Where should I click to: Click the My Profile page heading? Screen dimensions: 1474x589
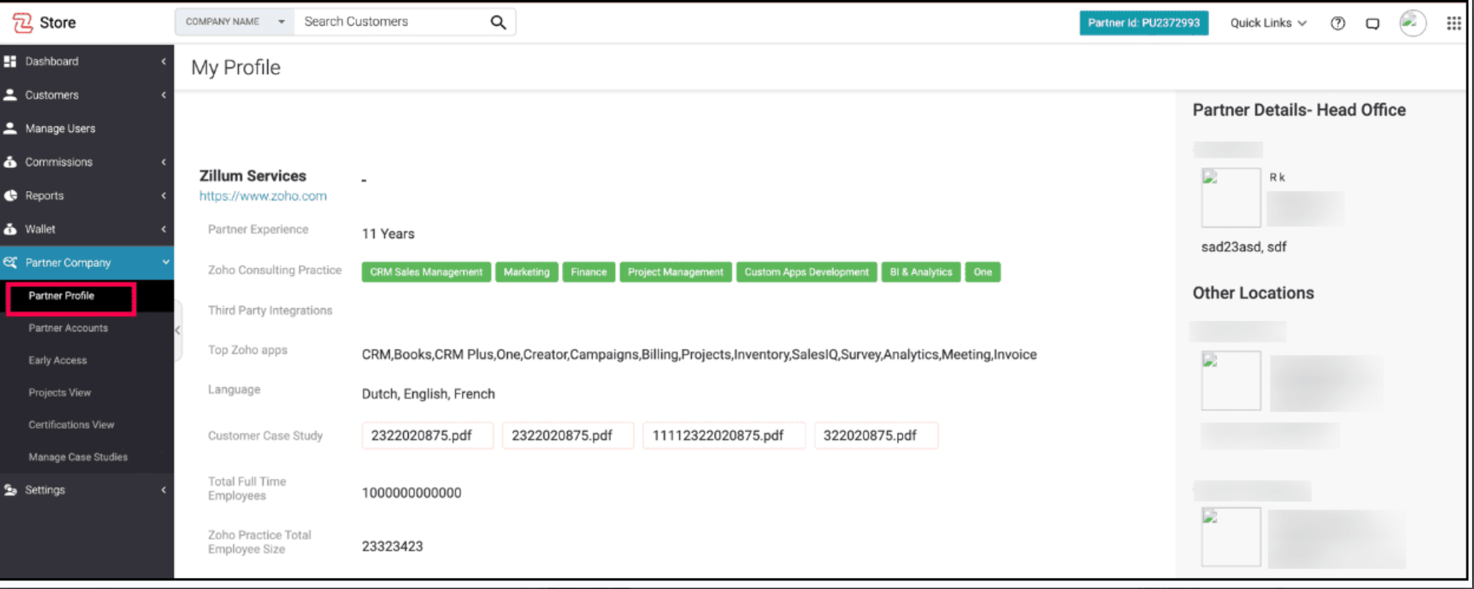(x=236, y=68)
